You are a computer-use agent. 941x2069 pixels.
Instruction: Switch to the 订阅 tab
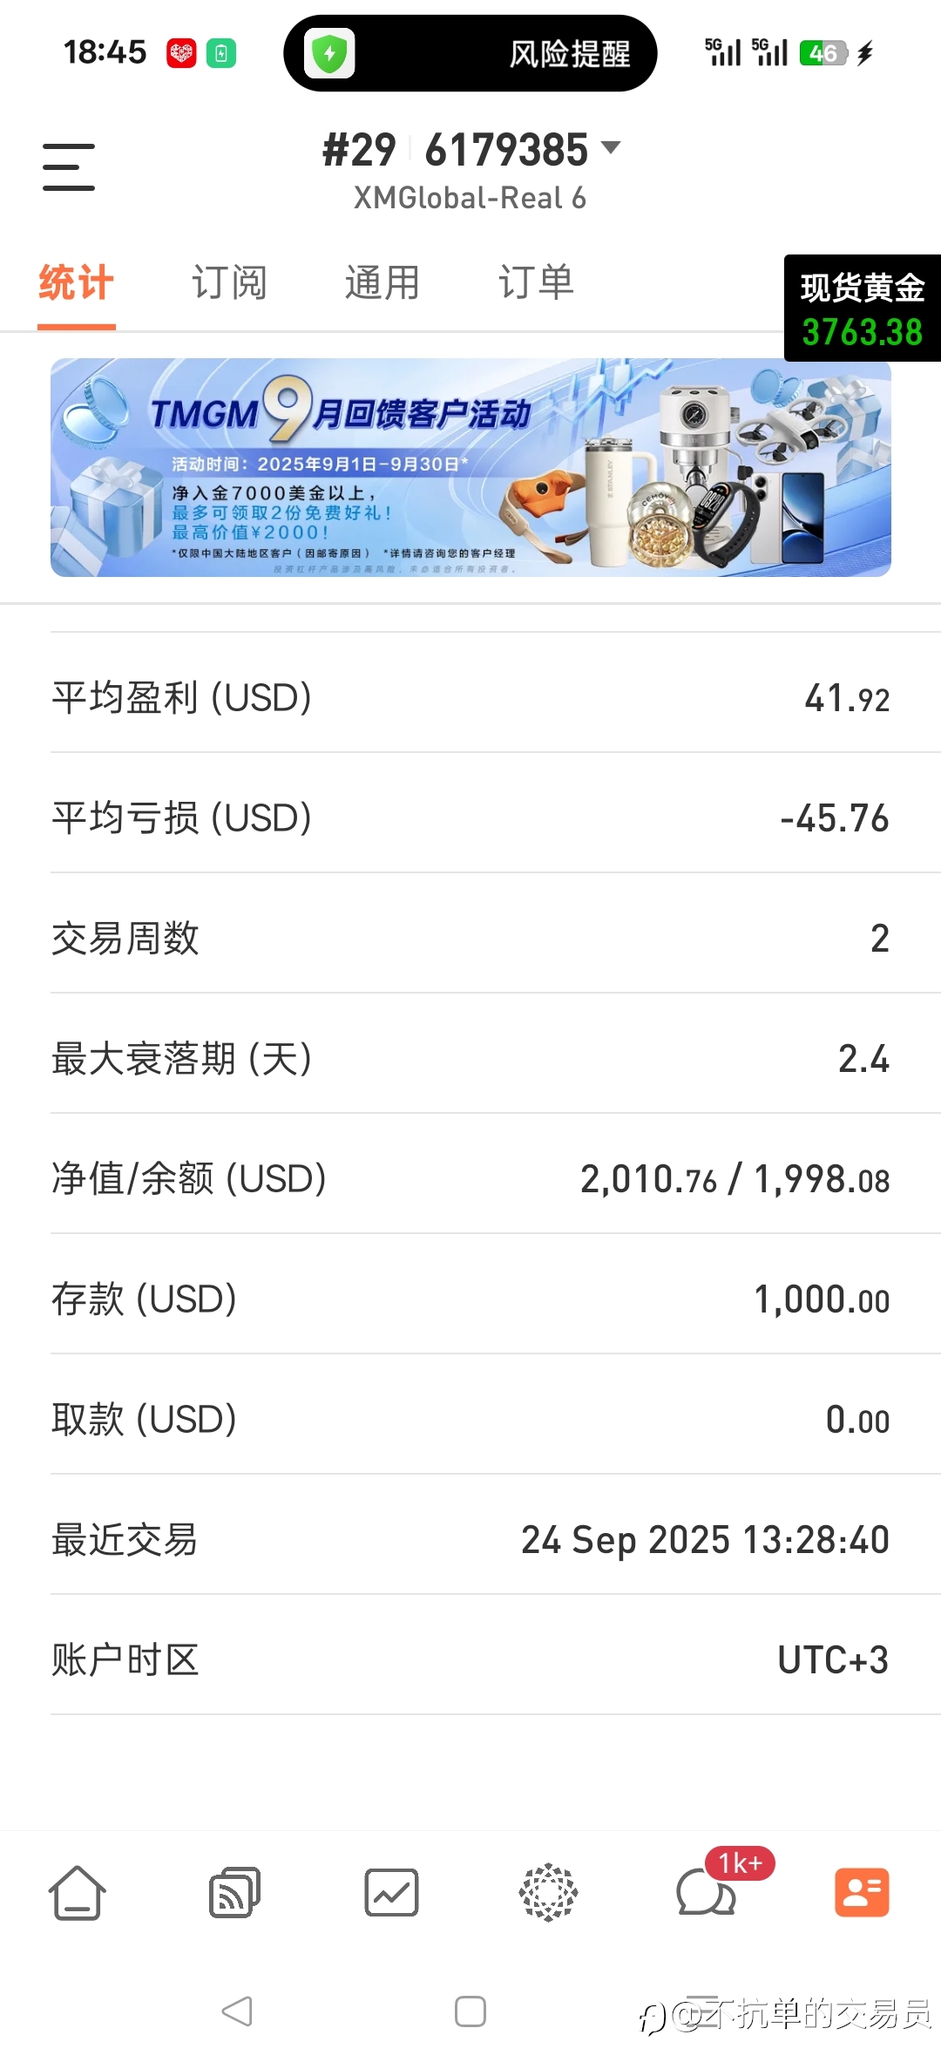click(229, 283)
